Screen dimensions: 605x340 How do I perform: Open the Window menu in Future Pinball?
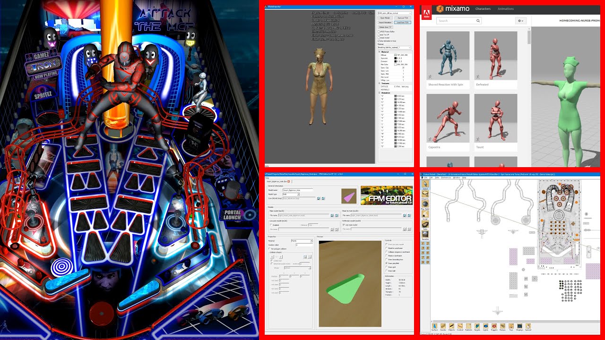(457, 178)
